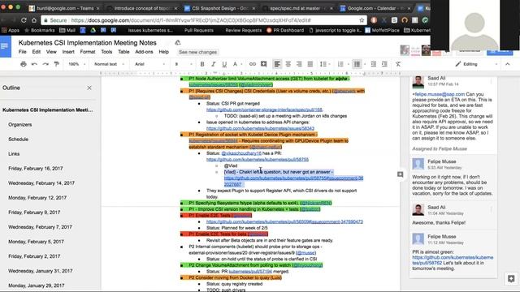Open the kubernetes/pull/58755 link

pos(258,159)
